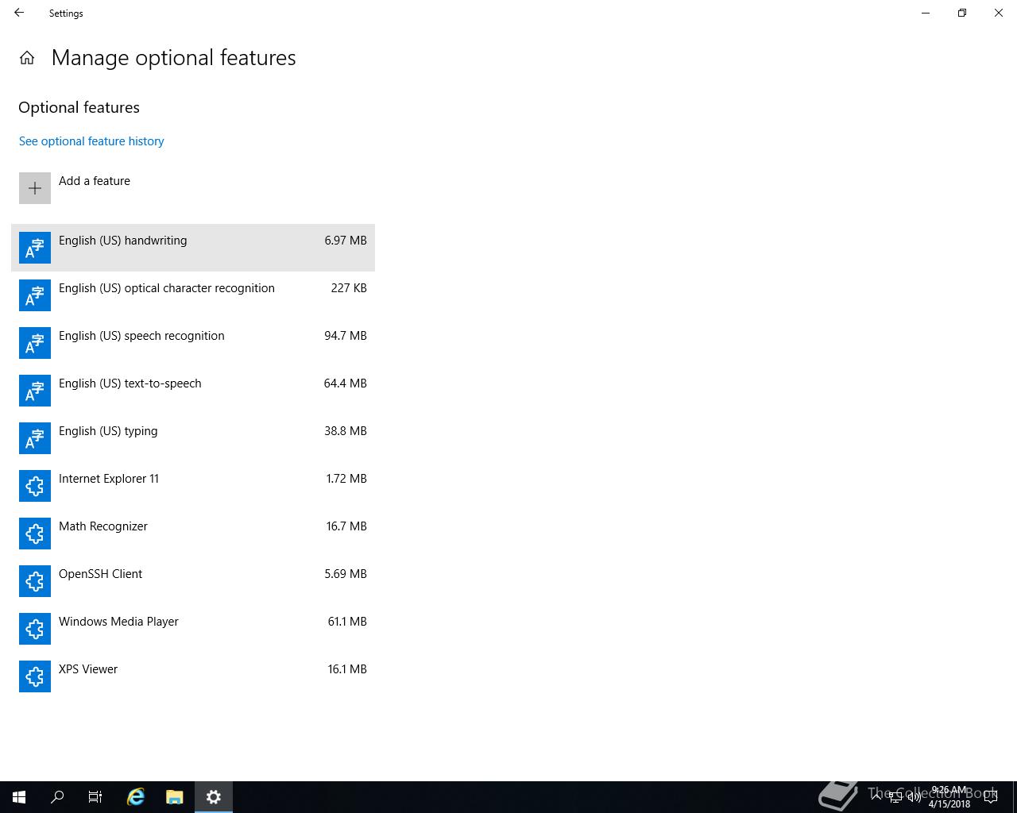Click the date 4/15/2018 in taskbar
1017x813 pixels.
coord(949,803)
